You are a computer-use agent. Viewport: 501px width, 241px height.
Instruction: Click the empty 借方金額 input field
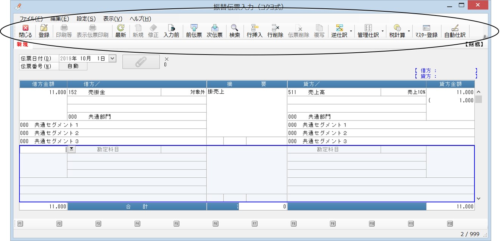point(43,149)
